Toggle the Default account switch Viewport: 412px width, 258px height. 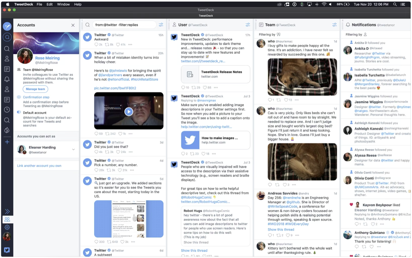(19, 112)
